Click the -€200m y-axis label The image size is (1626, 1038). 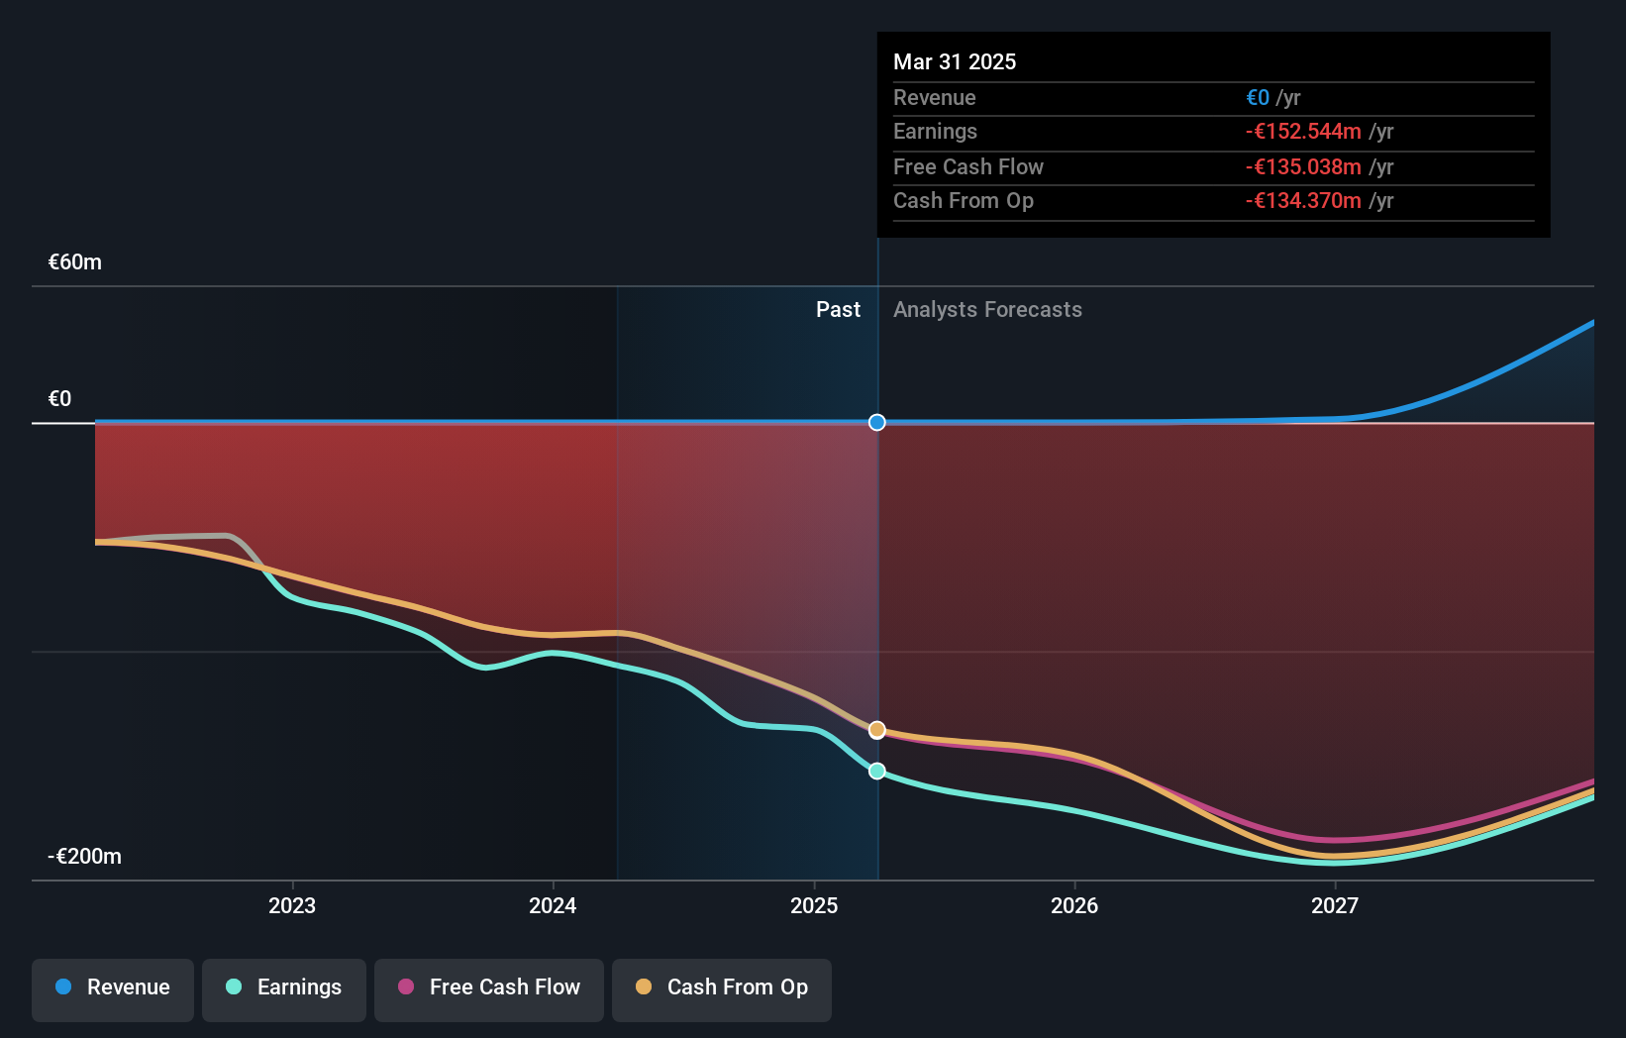point(85,857)
